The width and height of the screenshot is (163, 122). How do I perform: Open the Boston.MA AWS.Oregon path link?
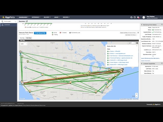tap(119, 65)
